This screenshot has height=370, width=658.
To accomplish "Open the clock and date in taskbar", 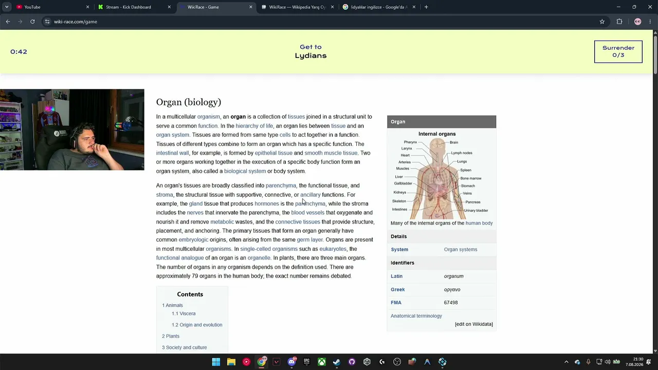I will point(634,362).
